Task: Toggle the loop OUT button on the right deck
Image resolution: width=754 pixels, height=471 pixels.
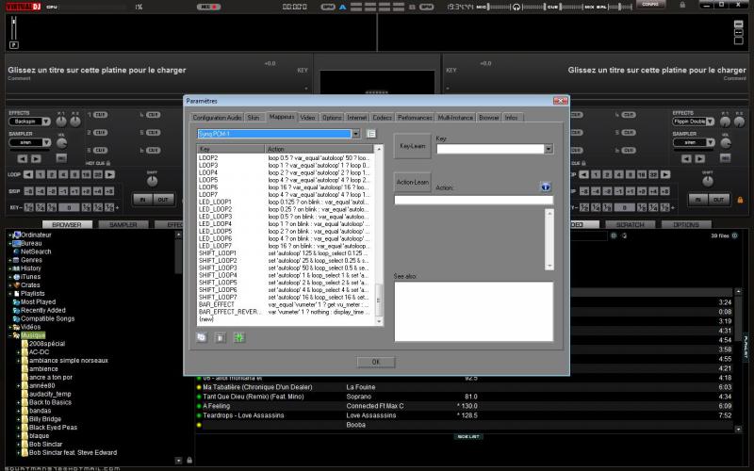Action: tap(718, 199)
